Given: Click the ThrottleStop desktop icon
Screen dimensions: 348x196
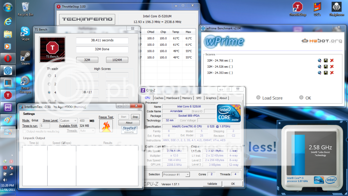Looking at the screenshot, I should point(297,8).
